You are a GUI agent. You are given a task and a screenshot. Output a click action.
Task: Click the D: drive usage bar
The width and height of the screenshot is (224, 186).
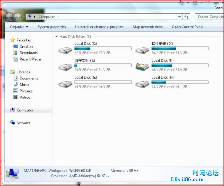pos(180,48)
